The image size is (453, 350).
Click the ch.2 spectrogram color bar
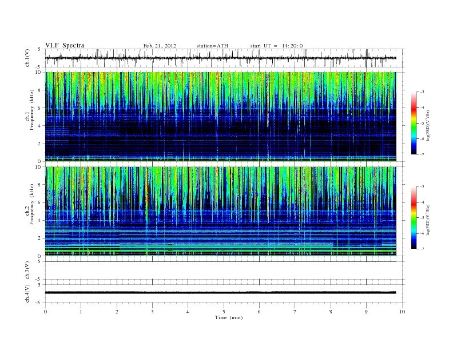414,217
